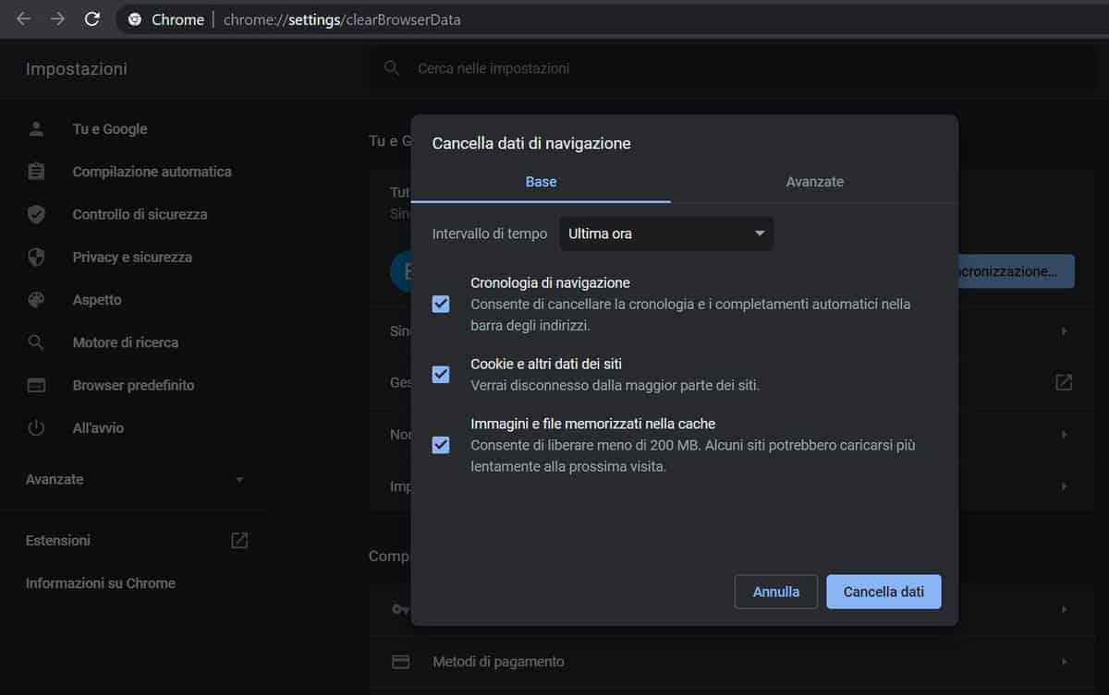Screen dimensions: 1109x695
Task: Reload the settings page
Action: point(91,18)
